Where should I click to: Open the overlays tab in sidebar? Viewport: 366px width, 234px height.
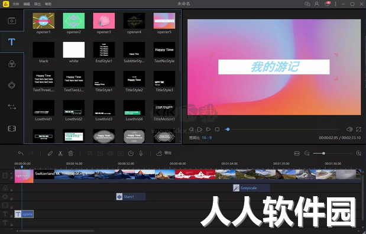tap(12, 85)
